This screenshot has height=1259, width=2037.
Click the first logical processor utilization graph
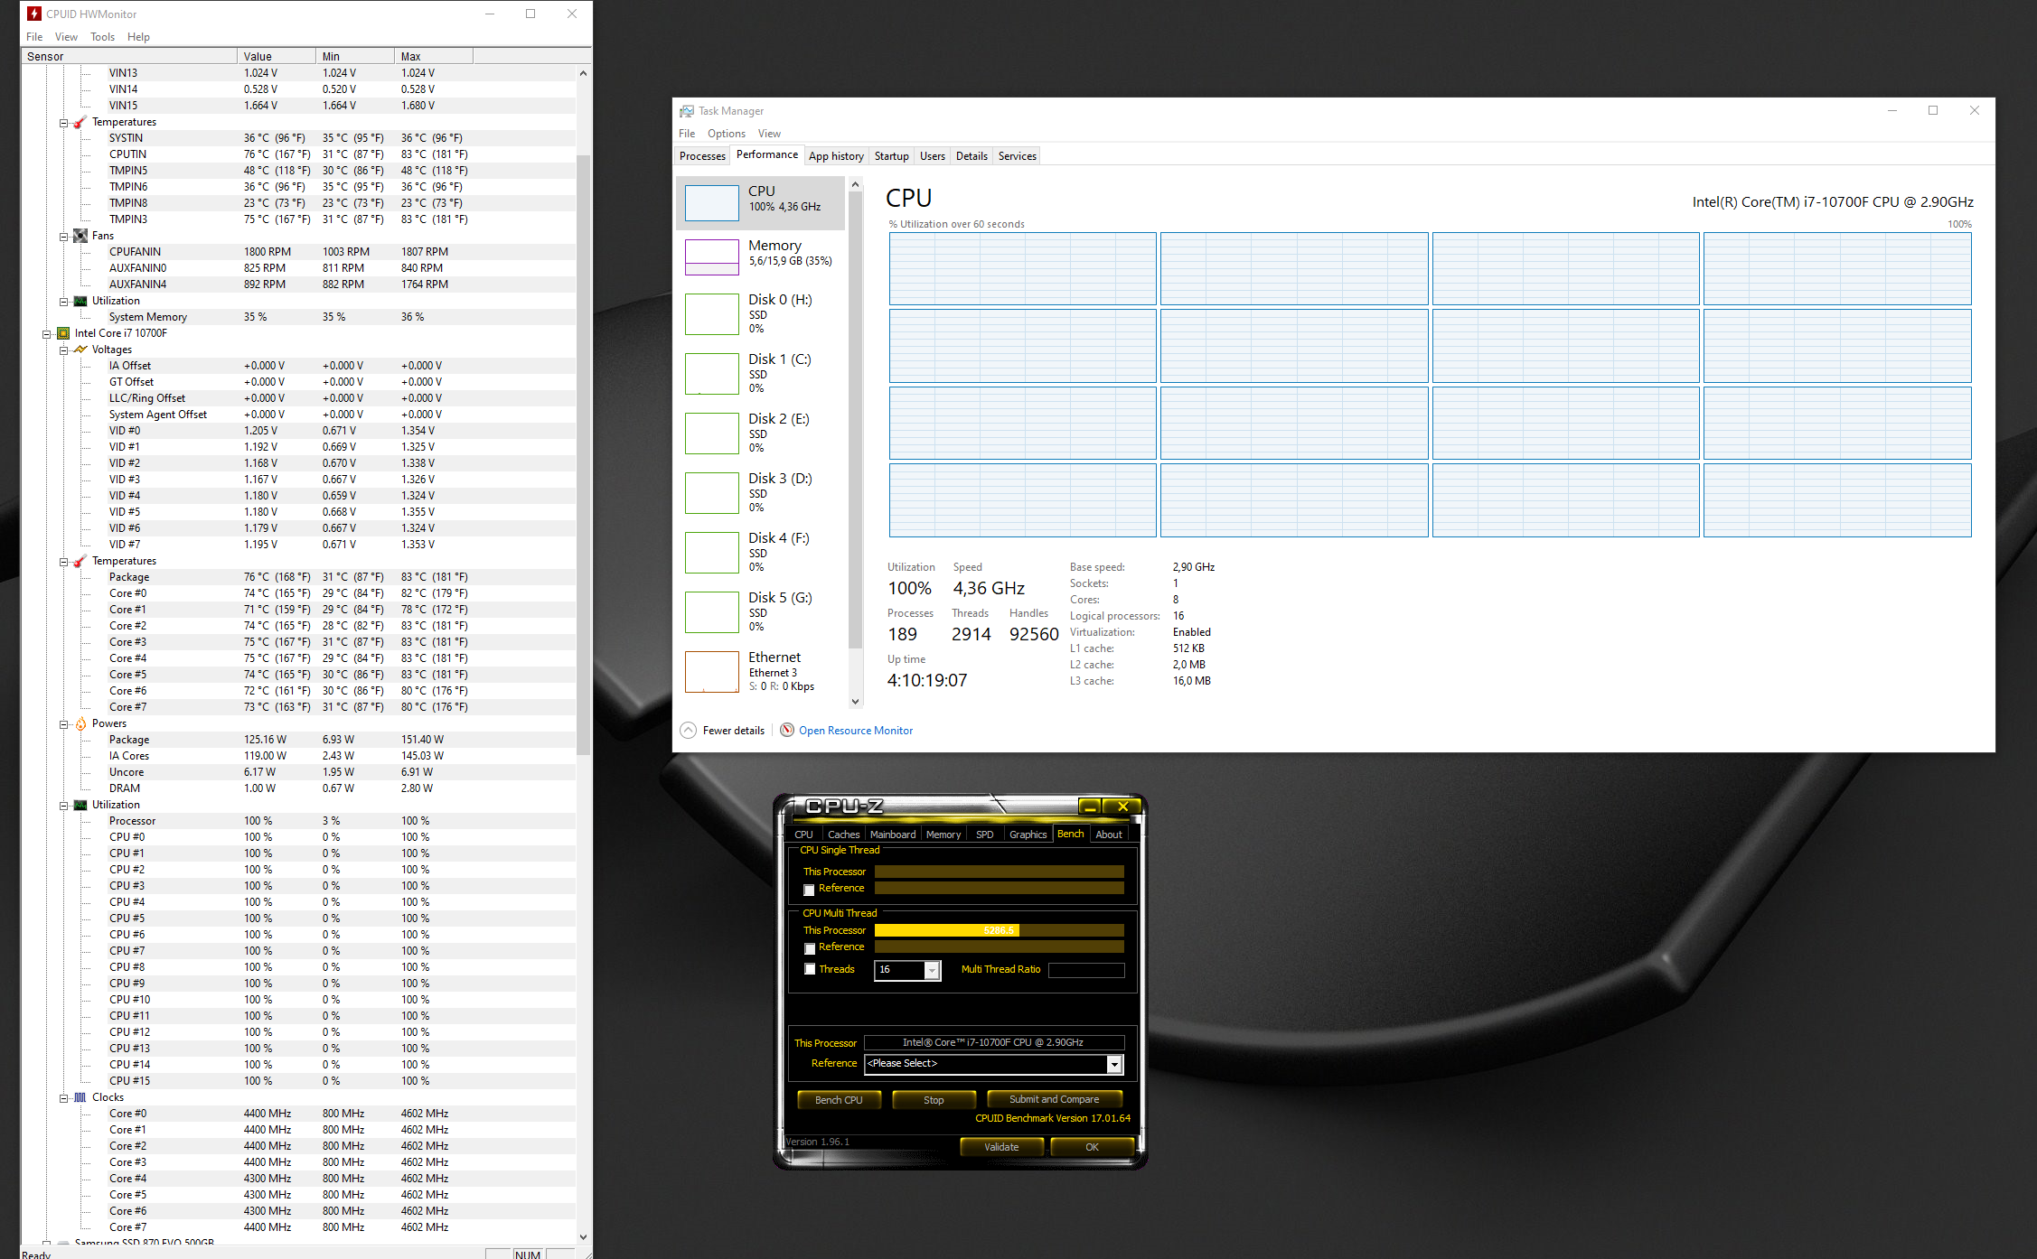pyautogui.click(x=1022, y=268)
